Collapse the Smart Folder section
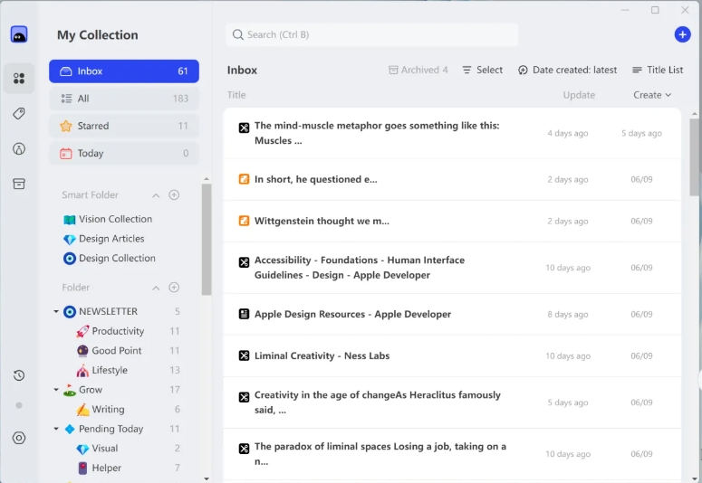702x483 pixels. 156,195
